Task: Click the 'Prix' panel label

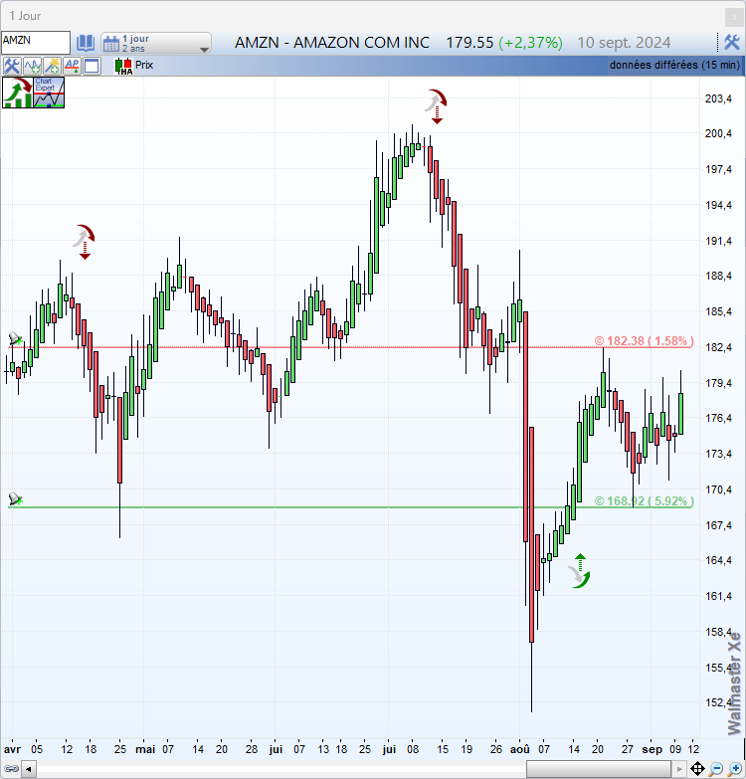Action: point(144,65)
